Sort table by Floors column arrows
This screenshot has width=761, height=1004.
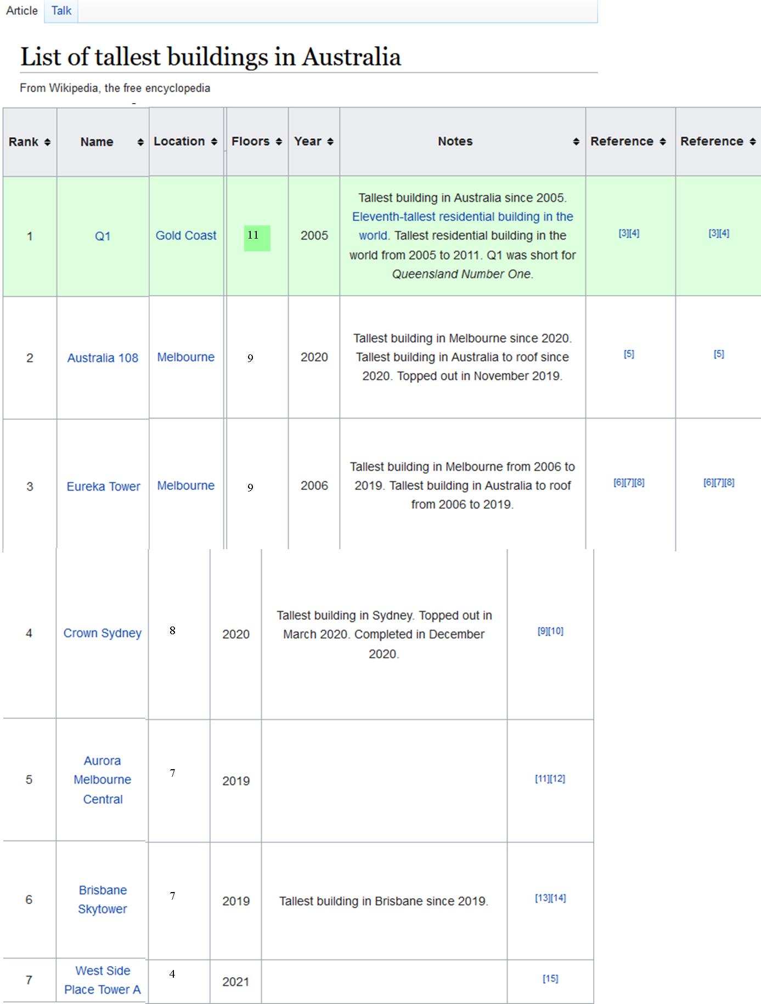tap(279, 142)
